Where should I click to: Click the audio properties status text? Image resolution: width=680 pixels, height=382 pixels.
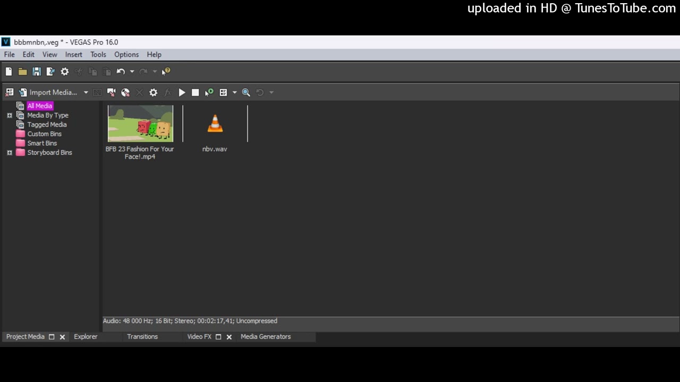(190, 321)
